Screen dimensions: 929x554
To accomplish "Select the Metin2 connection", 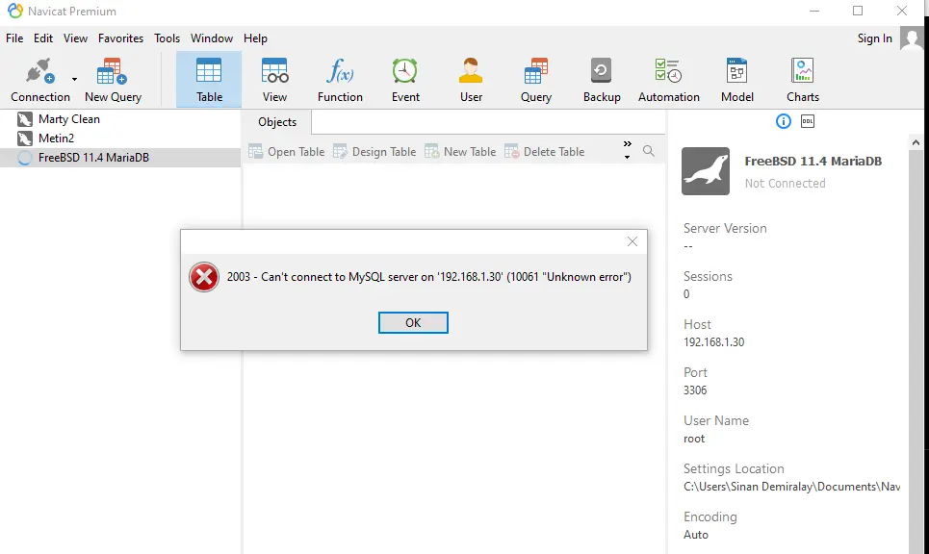I will tap(120, 138).
